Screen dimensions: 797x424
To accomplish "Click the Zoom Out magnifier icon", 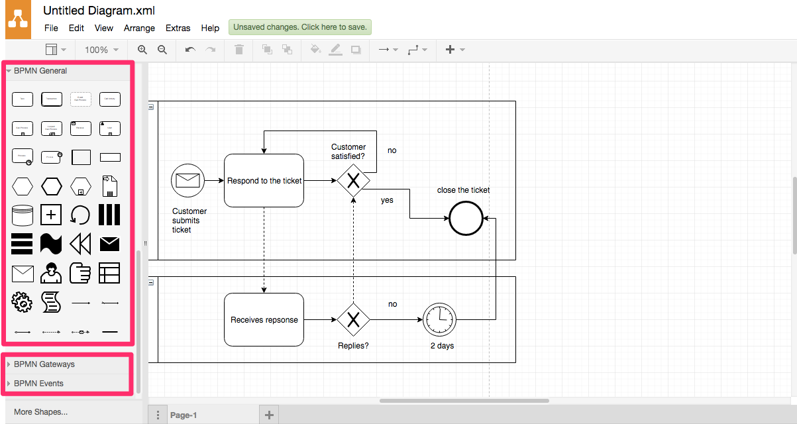I will [x=162, y=50].
